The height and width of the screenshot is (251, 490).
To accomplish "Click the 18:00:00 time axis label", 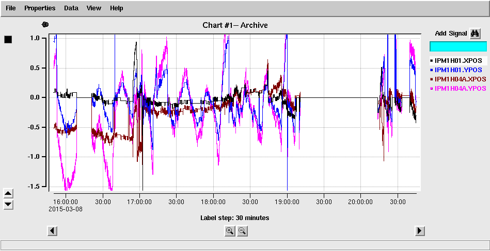I will click(x=213, y=202).
